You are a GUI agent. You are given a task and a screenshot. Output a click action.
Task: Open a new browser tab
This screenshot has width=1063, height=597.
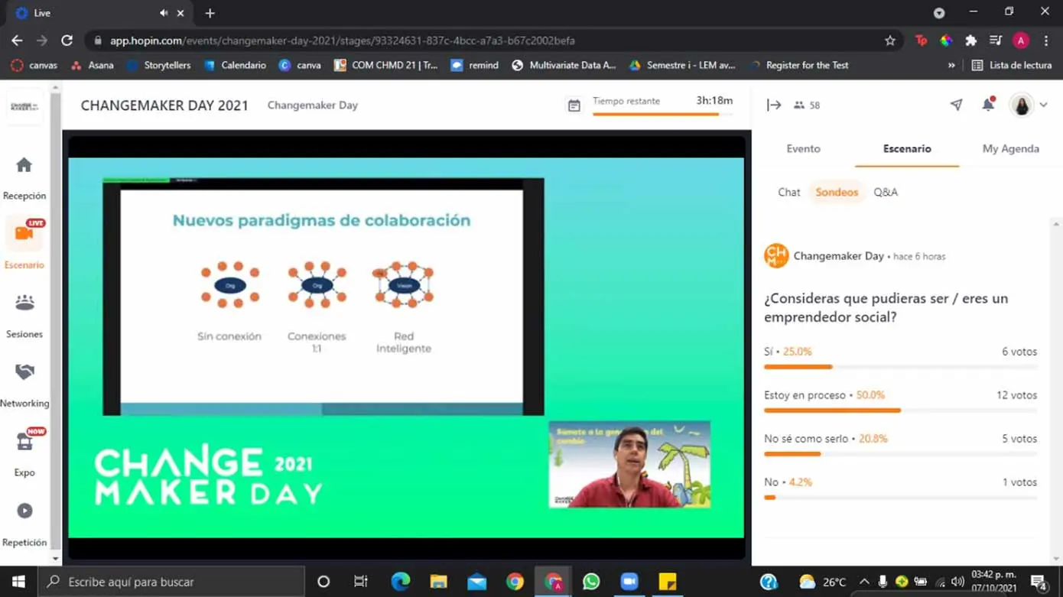[210, 13]
